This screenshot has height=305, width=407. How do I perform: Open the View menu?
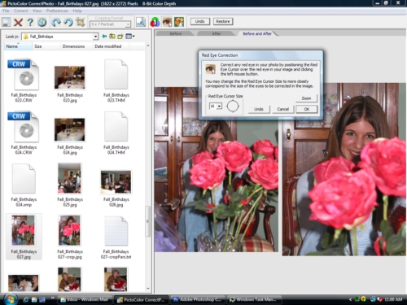click(37, 11)
